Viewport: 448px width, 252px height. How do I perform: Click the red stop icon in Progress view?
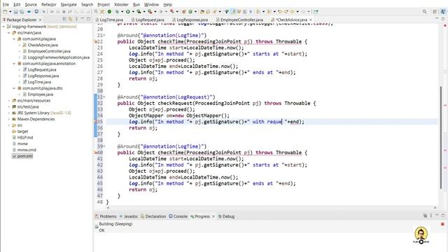(442, 224)
